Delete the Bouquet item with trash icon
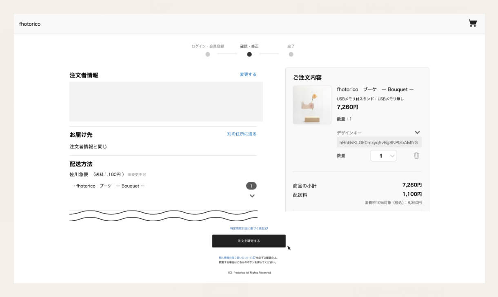Viewport: 498px width, 297px height. click(416, 155)
